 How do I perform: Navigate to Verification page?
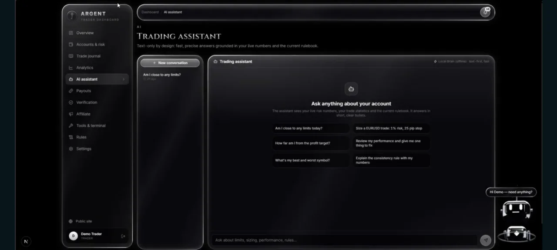(x=97, y=102)
